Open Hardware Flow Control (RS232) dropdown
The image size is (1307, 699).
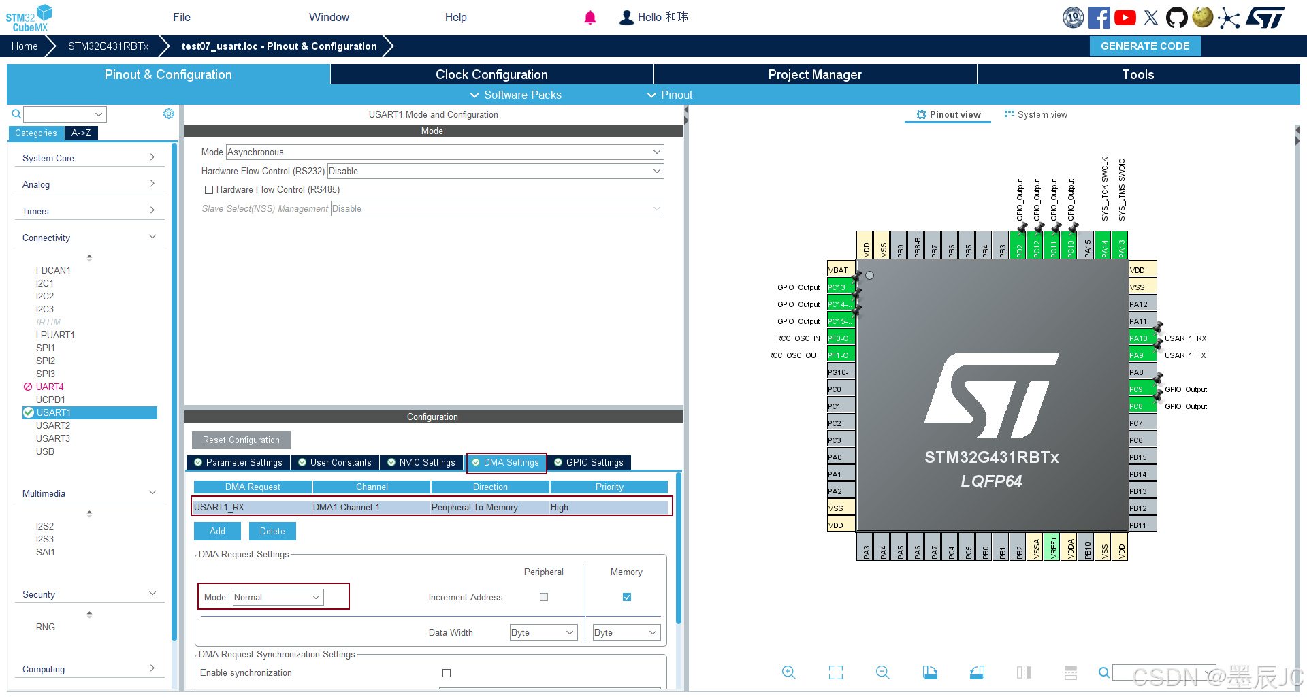click(495, 171)
